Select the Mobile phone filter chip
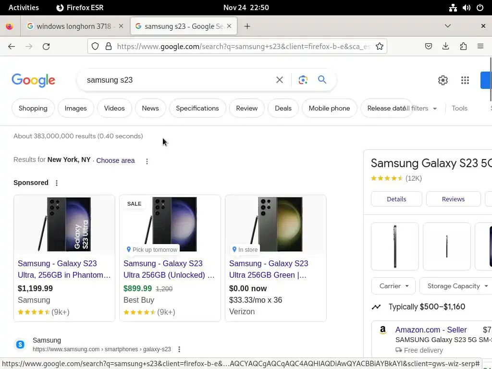This screenshot has width=492, height=369. point(329,108)
